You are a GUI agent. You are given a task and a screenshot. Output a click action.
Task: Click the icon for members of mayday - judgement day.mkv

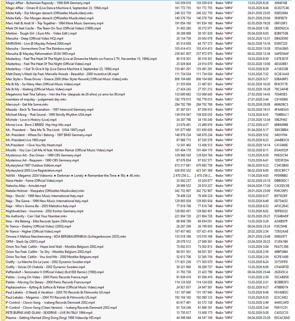(3, 99)
